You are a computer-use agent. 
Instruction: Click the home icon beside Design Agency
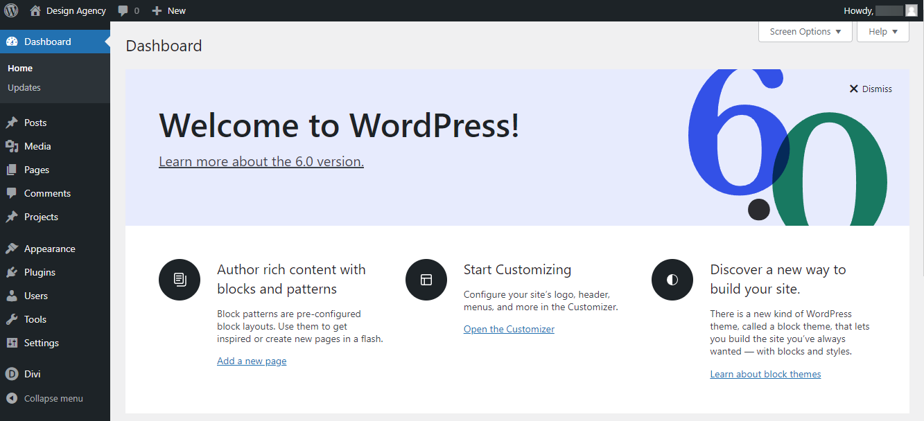pos(35,10)
